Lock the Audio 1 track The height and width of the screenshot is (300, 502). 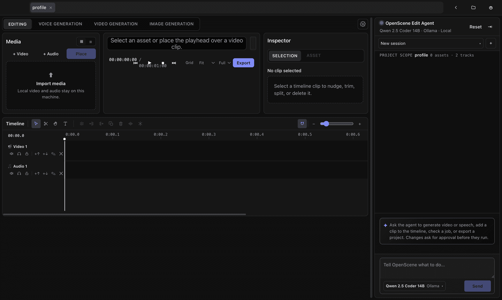27,173
